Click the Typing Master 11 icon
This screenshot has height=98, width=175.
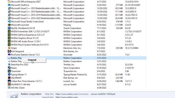[9, 75]
